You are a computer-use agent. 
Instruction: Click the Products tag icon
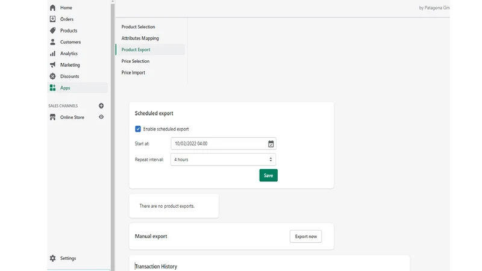click(x=52, y=31)
